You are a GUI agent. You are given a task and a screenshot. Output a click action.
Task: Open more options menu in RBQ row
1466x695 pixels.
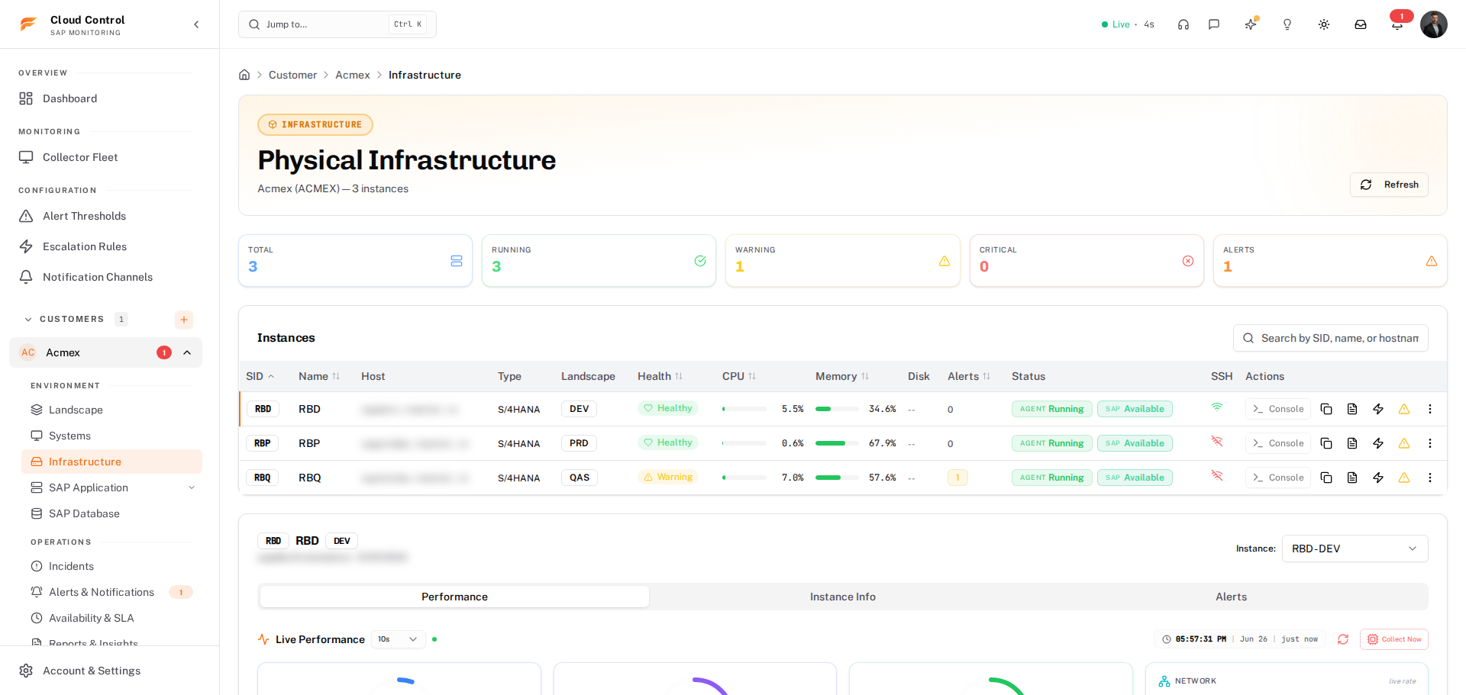(x=1430, y=478)
